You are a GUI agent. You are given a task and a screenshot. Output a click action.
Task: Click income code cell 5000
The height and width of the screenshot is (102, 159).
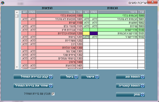click(x=141, y=15)
